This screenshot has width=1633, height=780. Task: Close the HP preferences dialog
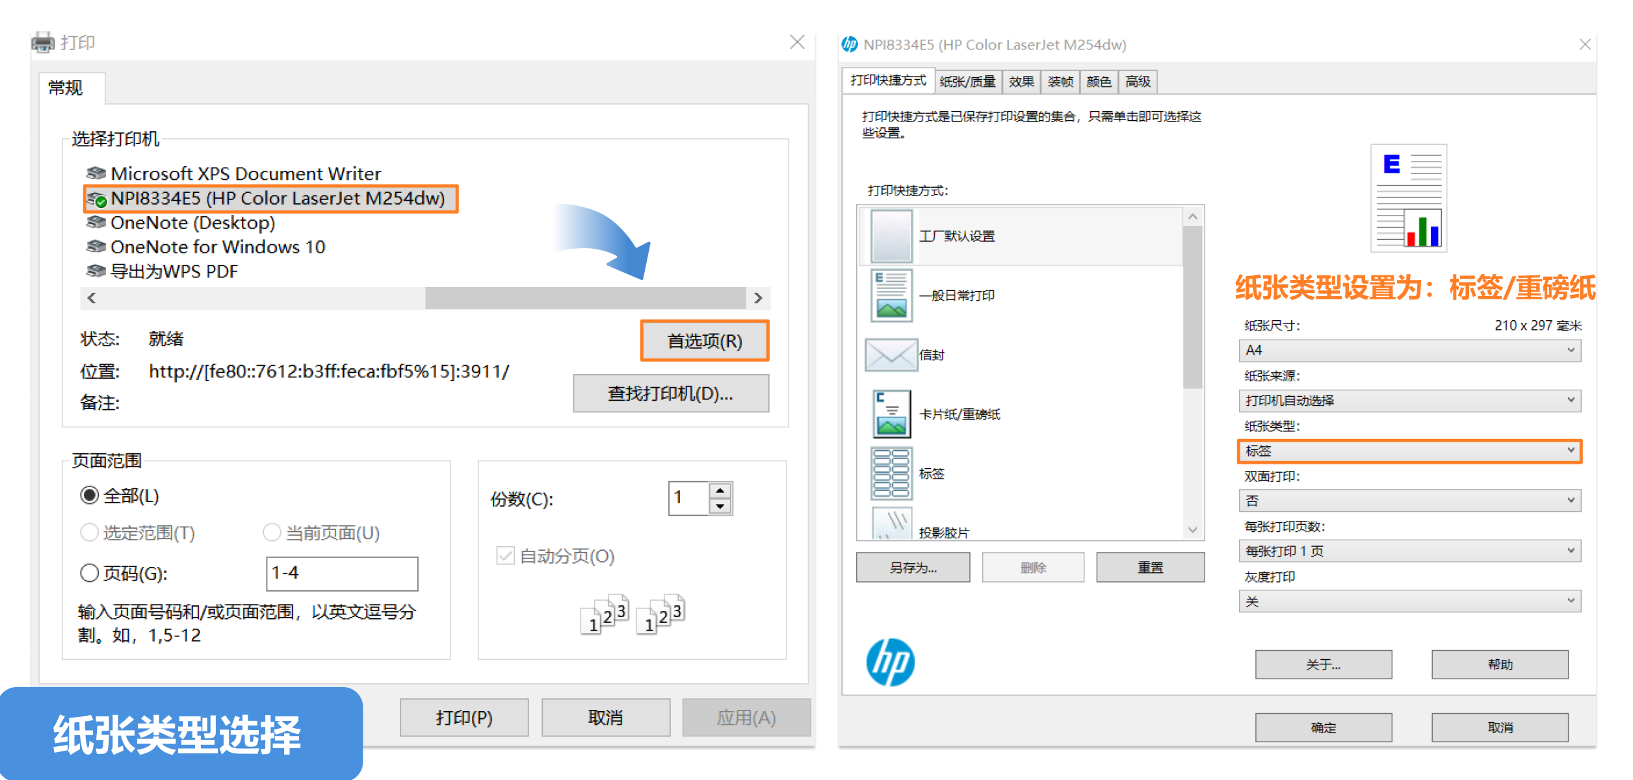click(x=1585, y=44)
